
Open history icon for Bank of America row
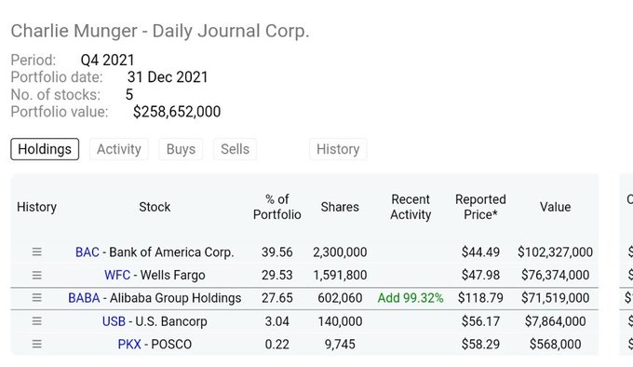[x=36, y=251]
